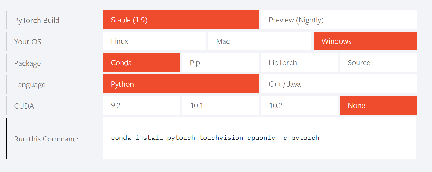
Task: Choose Source as package type
Action: 378,63
